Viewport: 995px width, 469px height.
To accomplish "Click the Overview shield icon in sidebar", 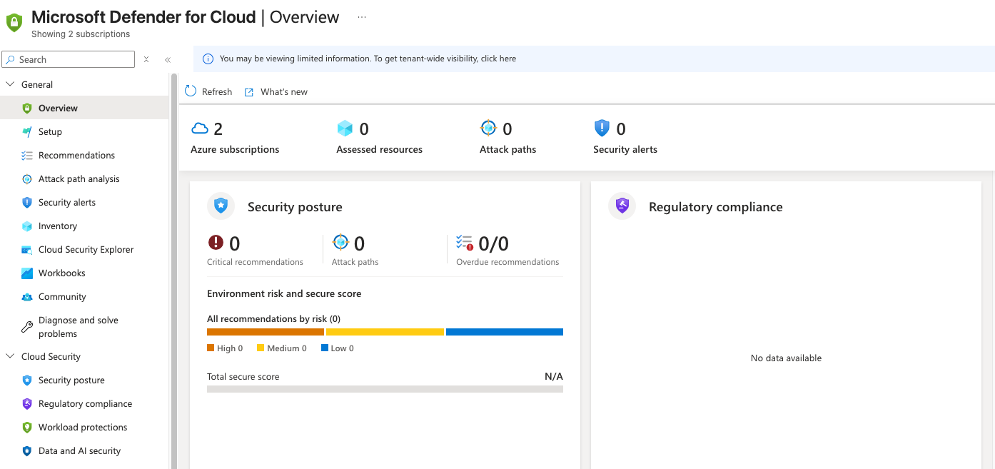I will 27,109.
